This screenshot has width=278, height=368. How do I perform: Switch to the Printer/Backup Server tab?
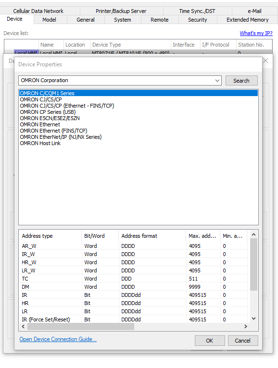click(121, 11)
